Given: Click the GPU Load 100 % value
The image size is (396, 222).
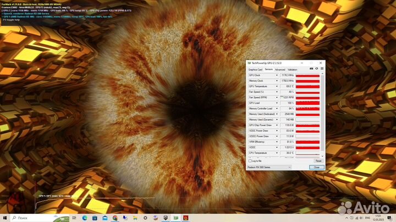Looking at the screenshot, I should click(287, 103).
